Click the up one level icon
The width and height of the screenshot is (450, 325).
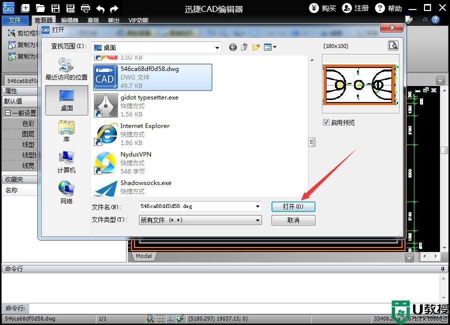click(244, 47)
